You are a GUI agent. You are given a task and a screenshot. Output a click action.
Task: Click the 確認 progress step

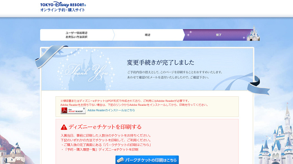pyautogui.click(x=148, y=35)
